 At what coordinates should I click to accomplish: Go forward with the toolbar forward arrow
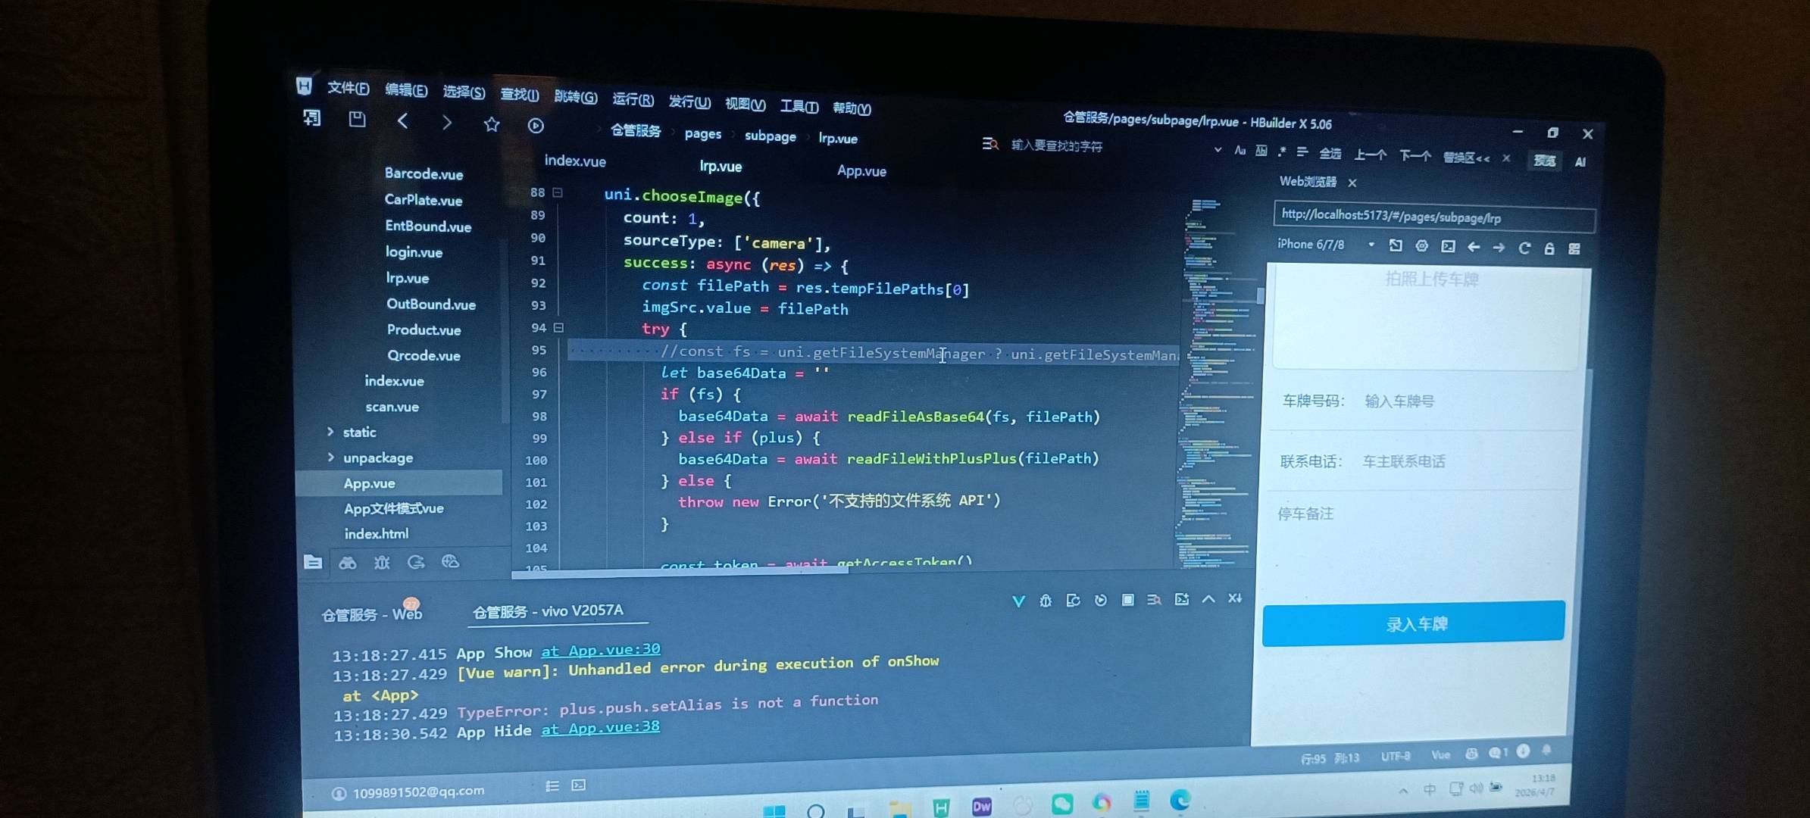pyautogui.click(x=447, y=123)
